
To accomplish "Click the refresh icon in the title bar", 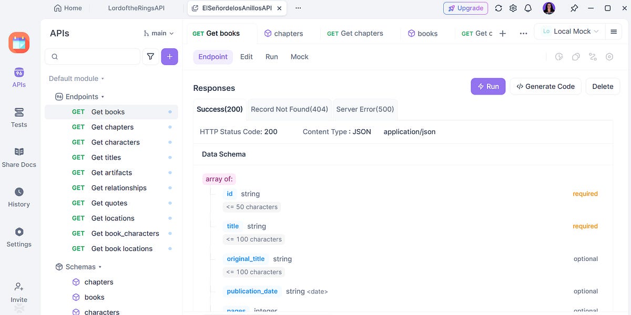I will 498,8.
